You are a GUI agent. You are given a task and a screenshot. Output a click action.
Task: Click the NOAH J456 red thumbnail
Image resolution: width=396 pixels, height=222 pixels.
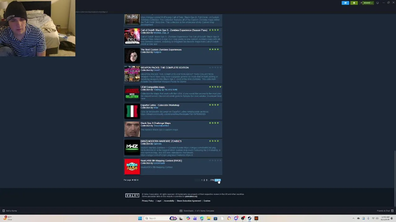[x=132, y=166]
